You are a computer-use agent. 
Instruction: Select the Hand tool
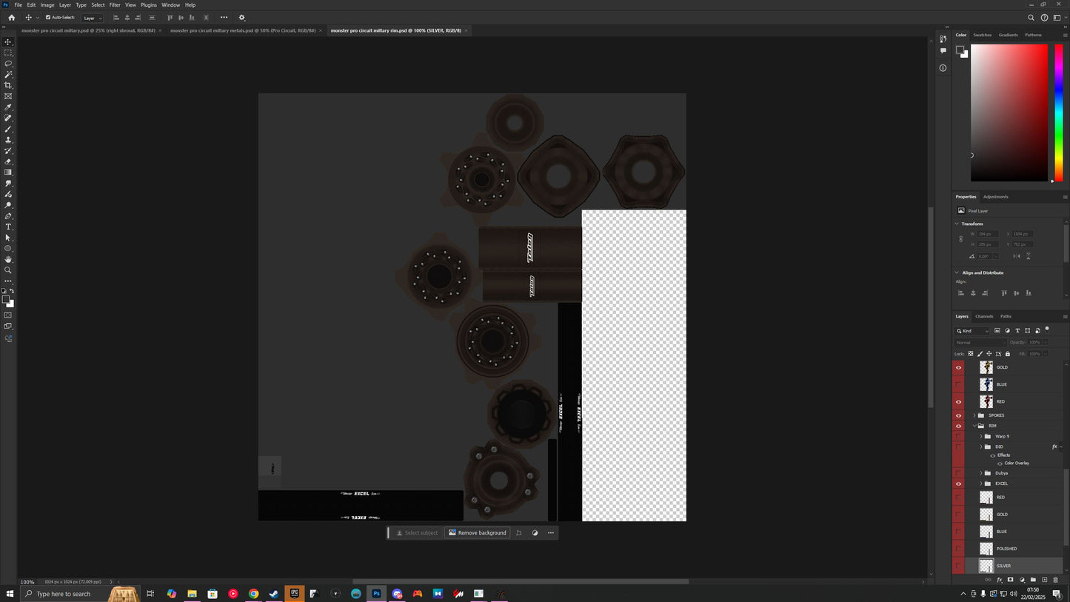(x=8, y=259)
